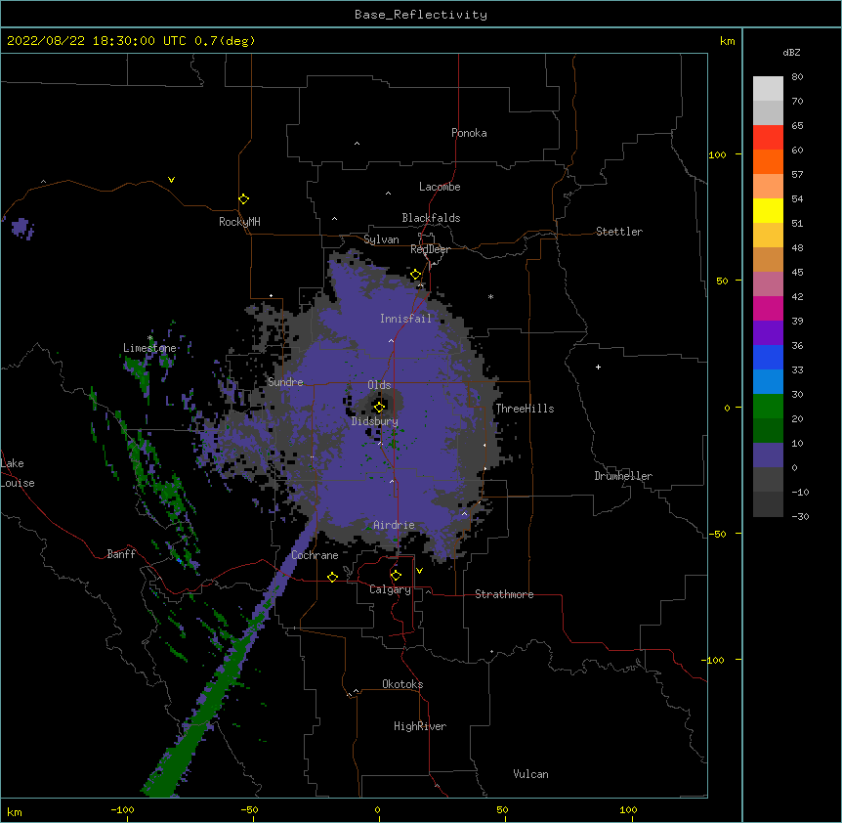Click the -50 tick on the vertical axis

[x=717, y=534]
